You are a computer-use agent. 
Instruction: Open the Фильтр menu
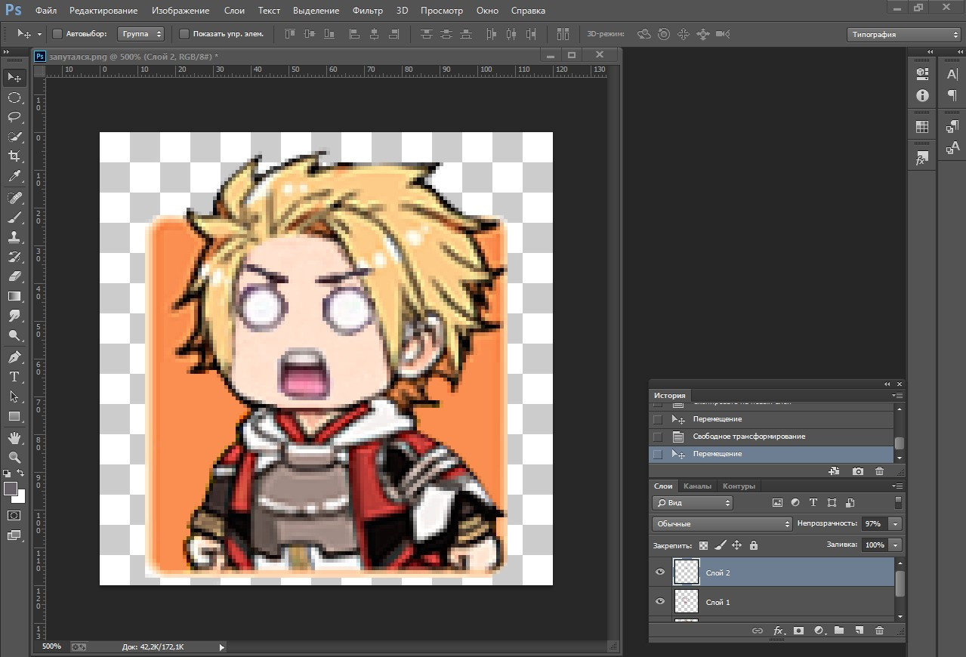tap(367, 11)
